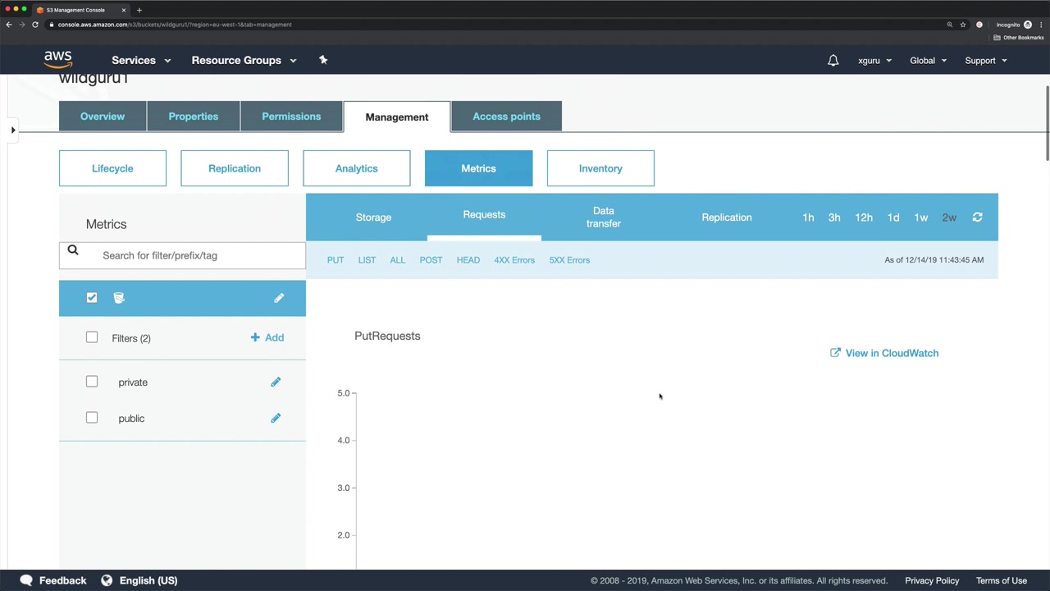This screenshot has width=1050, height=591.
Task: Click the language globe icon
Action: coord(107,580)
